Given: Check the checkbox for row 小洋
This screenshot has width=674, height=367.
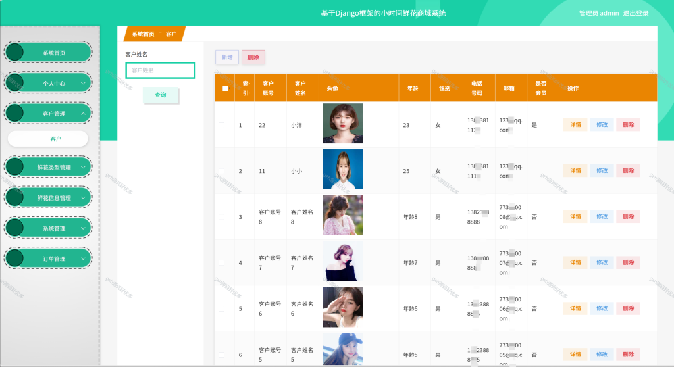Looking at the screenshot, I should tap(221, 125).
